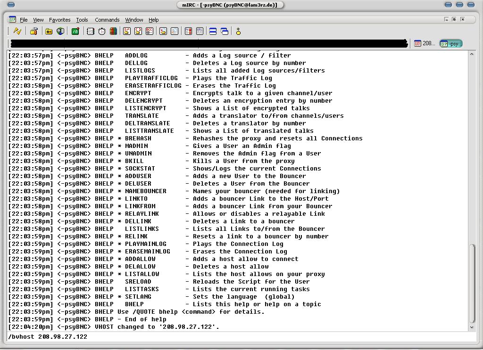Click the yellow About mIRC icon

[x=238, y=31]
